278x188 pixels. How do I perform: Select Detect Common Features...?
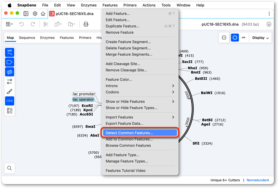[140, 133]
